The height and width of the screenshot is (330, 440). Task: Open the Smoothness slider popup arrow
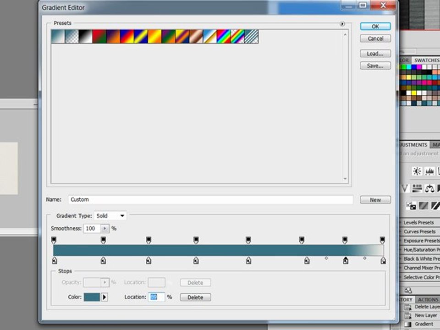coord(104,228)
